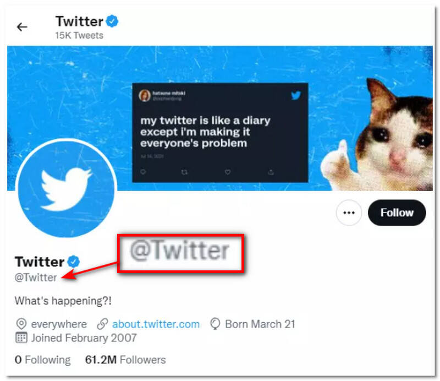This screenshot has height=381, width=440.
Task: Open the 61.2M Followers list
Action: pyautogui.click(x=125, y=360)
